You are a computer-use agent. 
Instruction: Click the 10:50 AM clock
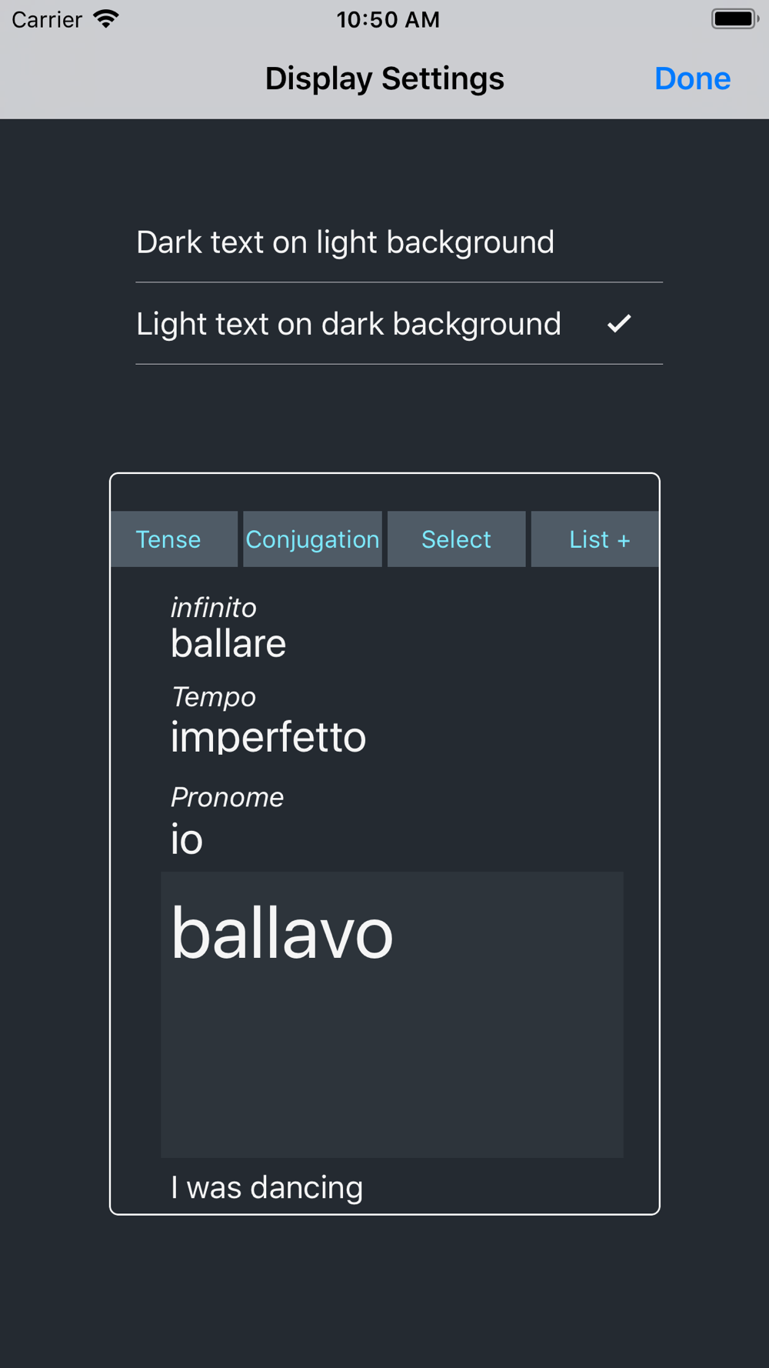(x=388, y=19)
